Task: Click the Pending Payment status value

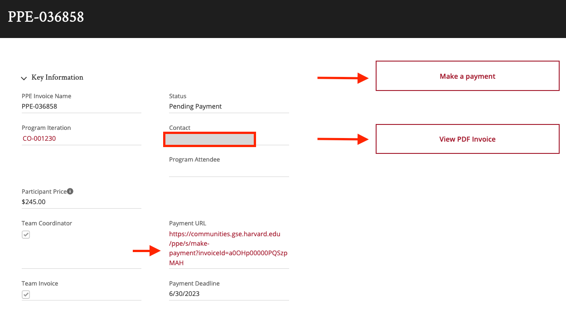Action: (195, 106)
